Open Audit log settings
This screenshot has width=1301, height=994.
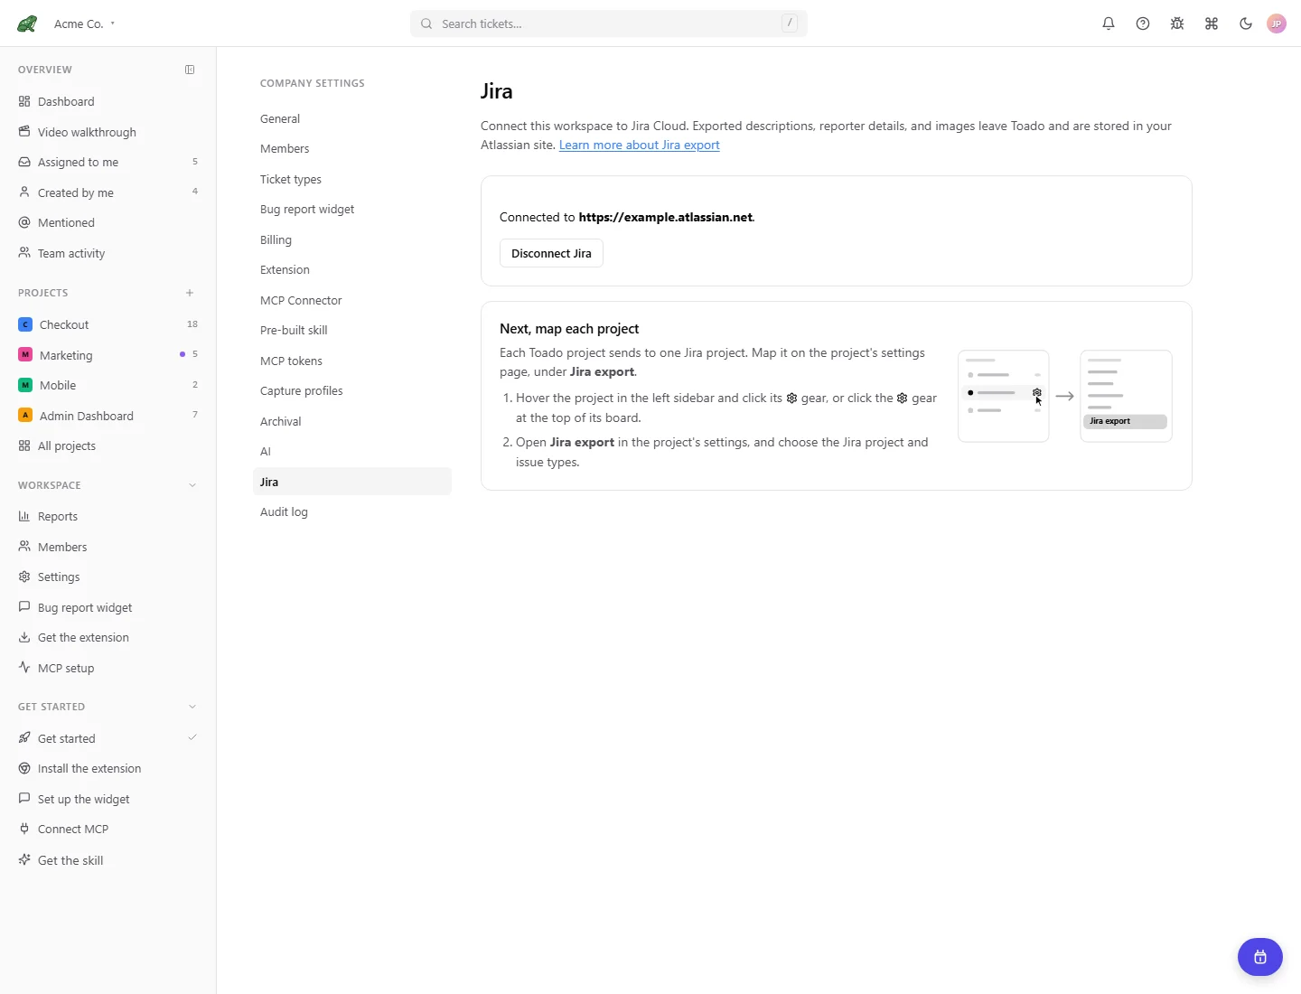coord(352,511)
